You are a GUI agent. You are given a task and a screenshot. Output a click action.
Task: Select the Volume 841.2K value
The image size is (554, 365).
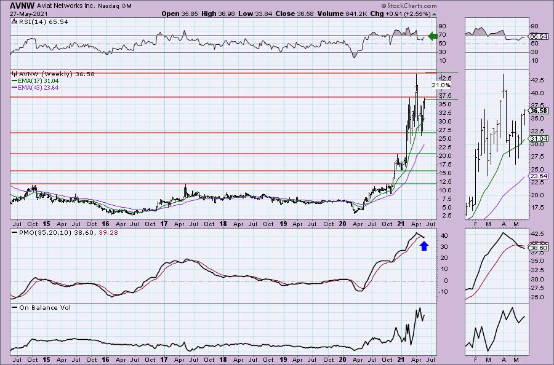pyautogui.click(x=342, y=14)
